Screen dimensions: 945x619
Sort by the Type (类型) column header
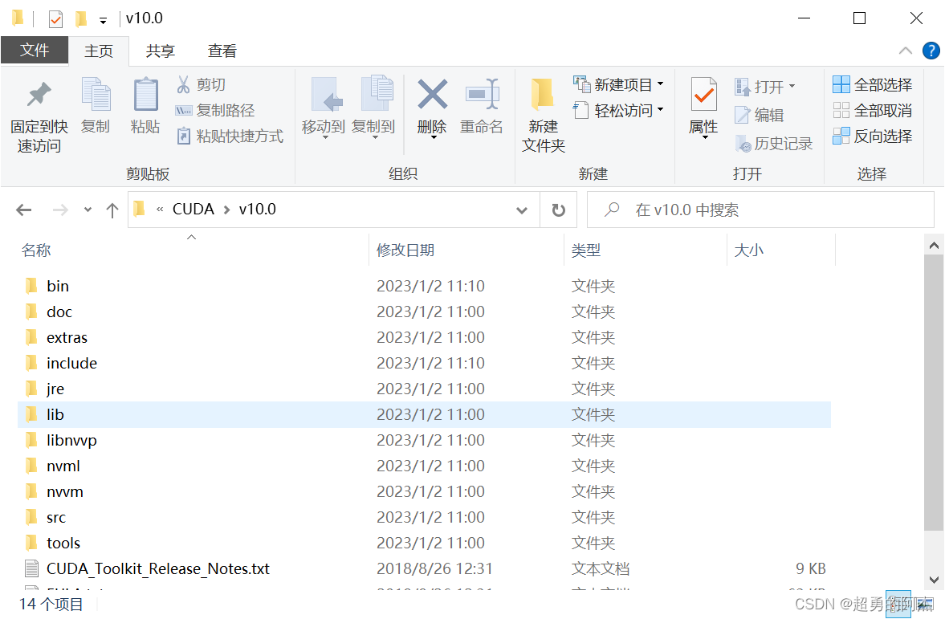646,250
